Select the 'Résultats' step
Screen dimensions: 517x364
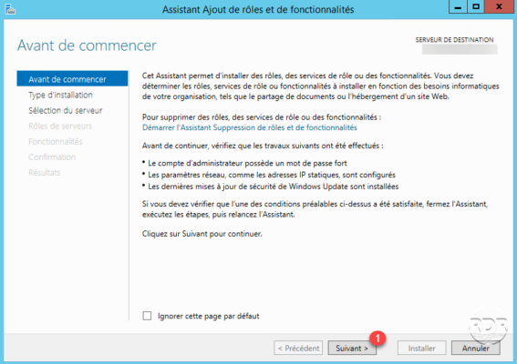(44, 173)
